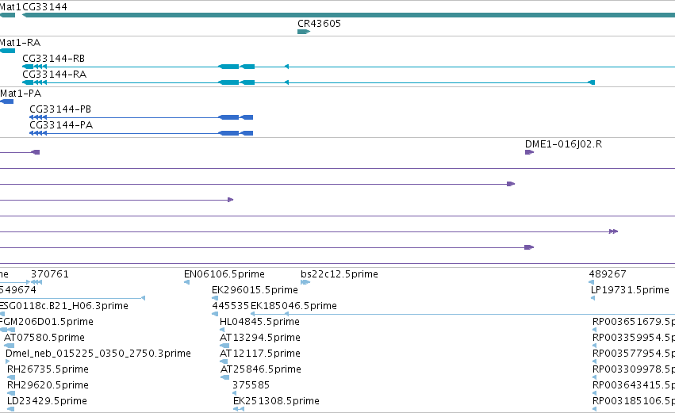The height and width of the screenshot is (413, 675).
Task: Open the RH29620.5prime EST label
Action: pyautogui.click(x=48, y=385)
